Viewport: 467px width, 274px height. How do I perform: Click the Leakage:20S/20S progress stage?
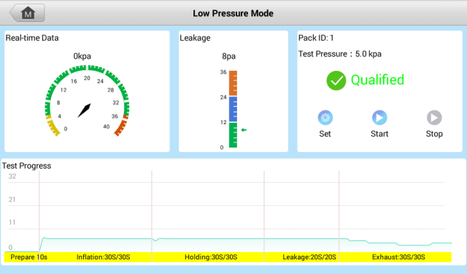[301, 257]
